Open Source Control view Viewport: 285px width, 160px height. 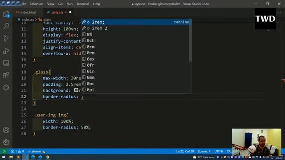coord(6,39)
